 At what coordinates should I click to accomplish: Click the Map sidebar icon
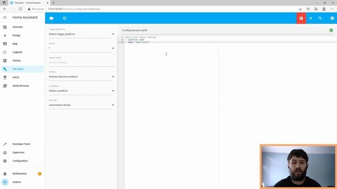[5, 44]
